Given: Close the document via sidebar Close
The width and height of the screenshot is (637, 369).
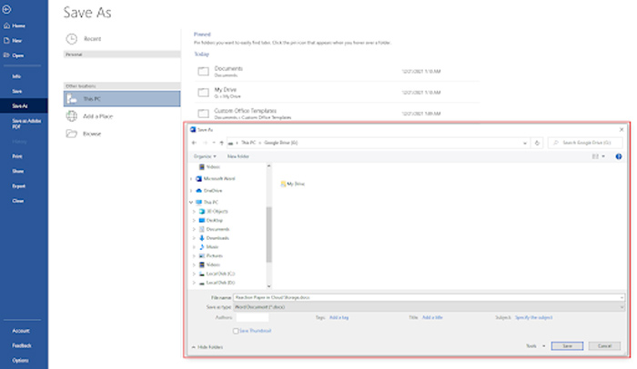Looking at the screenshot, I should pos(18,201).
